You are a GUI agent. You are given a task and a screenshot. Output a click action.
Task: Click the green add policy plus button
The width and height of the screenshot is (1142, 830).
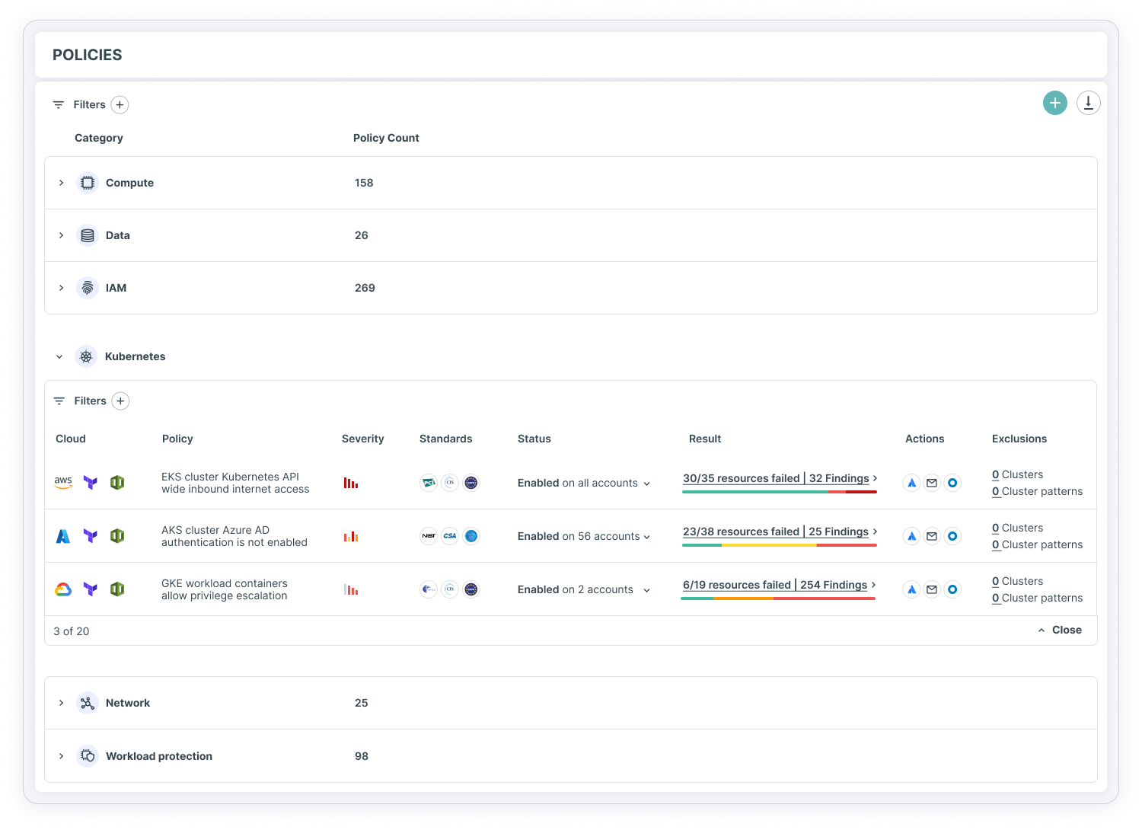tap(1054, 103)
